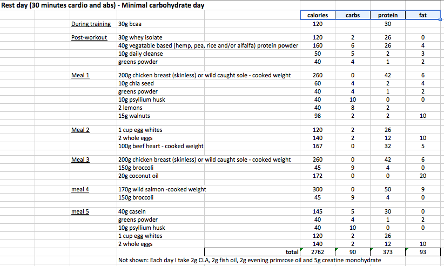Select protein value 50 for wild salmon
Image resolution: width=444 pixels, height=266 pixels.
tap(388, 189)
